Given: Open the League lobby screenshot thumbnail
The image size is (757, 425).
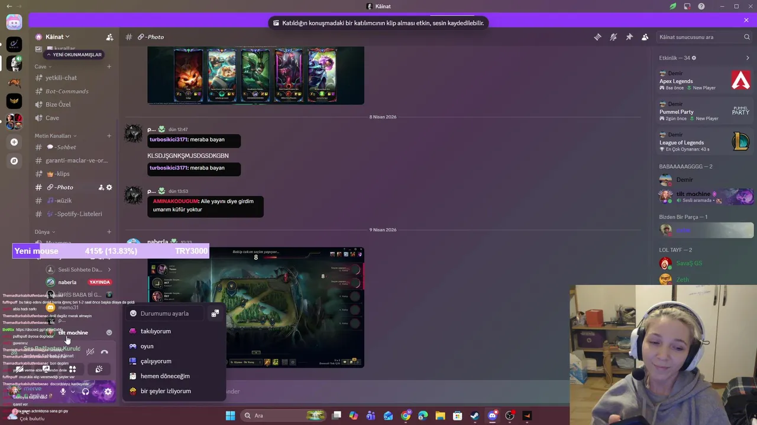Looking at the screenshot, I should tap(255, 308).
